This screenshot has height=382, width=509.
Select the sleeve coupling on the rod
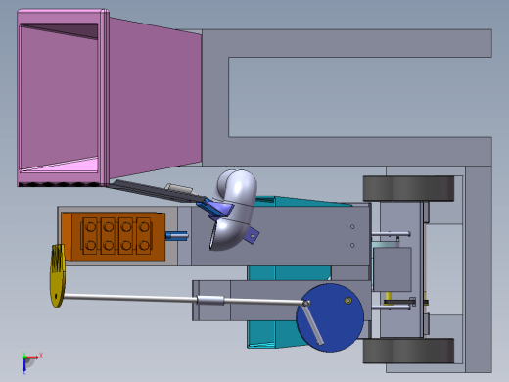click(x=210, y=300)
